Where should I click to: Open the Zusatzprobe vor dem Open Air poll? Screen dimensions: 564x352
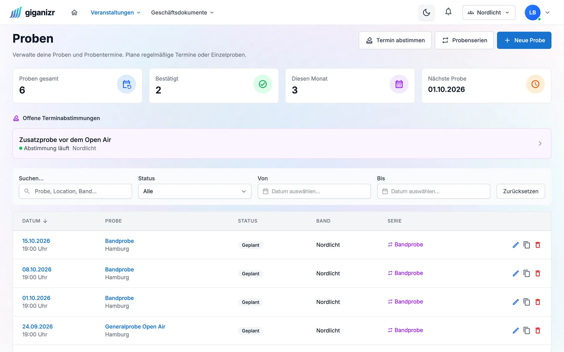pos(282,143)
